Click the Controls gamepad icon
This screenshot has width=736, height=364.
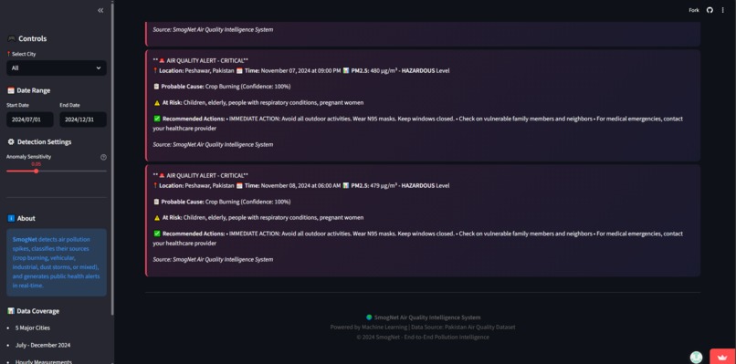point(11,38)
